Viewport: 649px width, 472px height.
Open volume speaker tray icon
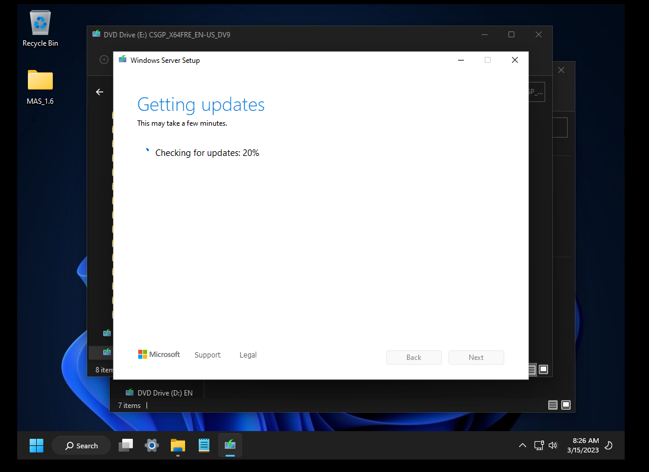(552, 445)
